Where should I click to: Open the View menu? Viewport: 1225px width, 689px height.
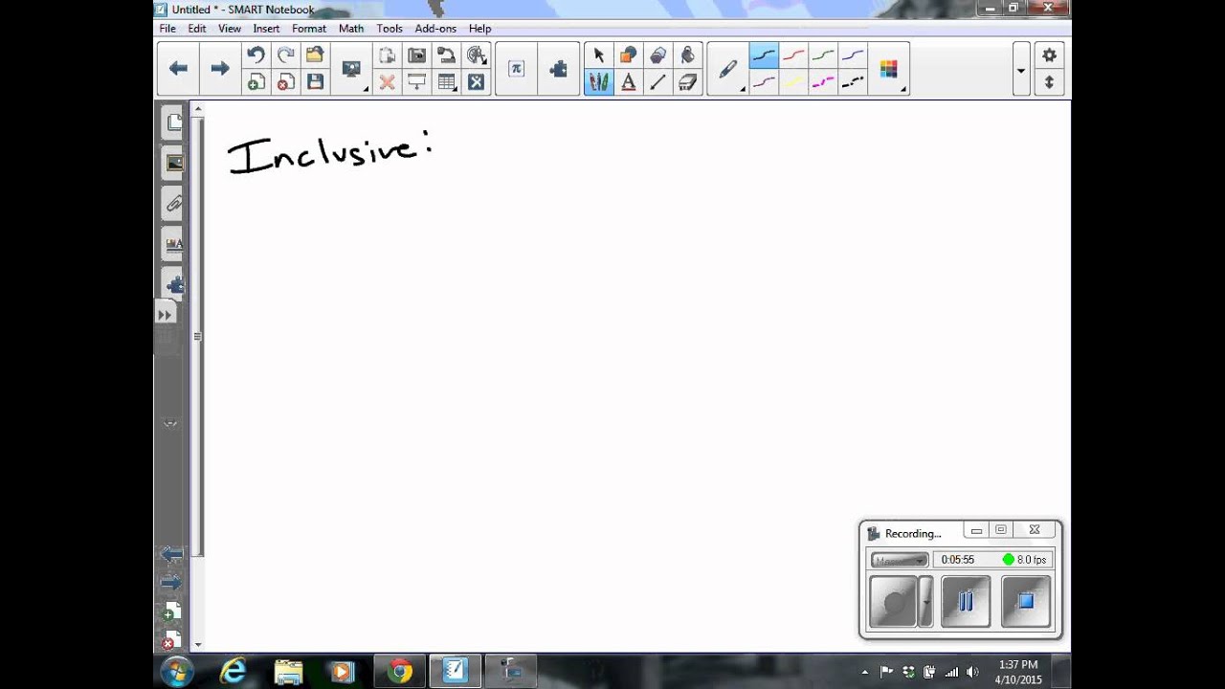click(230, 29)
